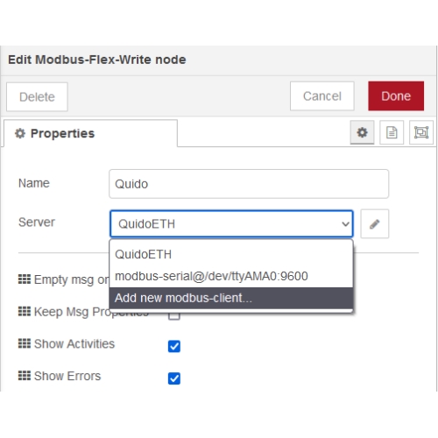The width and height of the screenshot is (438, 438).
Task: Uncheck the Show Errors checkbox
Action: tap(174, 378)
